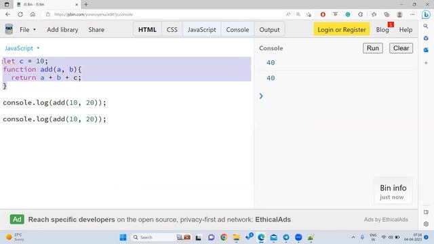Click Login or Register button
Viewport: 434px width, 244px height.
pyautogui.click(x=342, y=30)
